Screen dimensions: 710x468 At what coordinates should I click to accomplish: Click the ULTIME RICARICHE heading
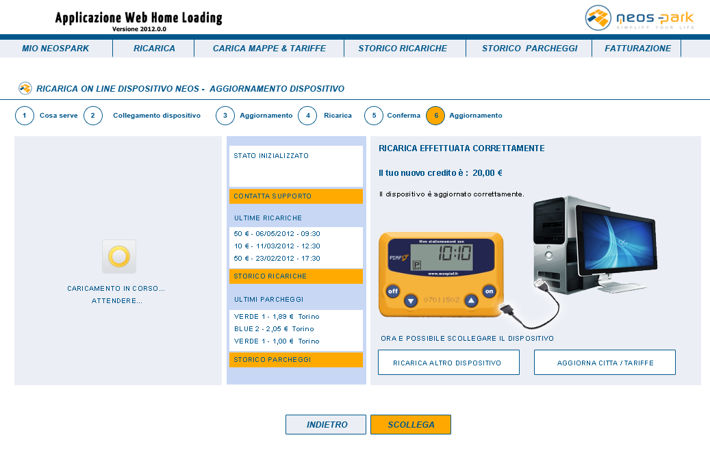(268, 218)
